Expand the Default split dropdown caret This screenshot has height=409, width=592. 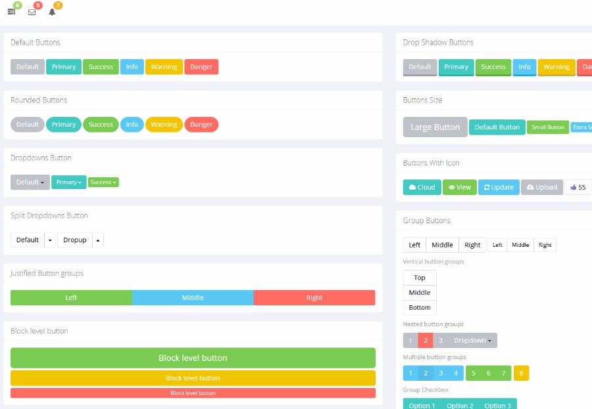pos(50,240)
